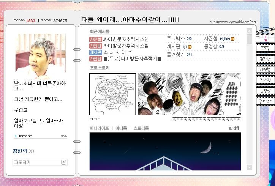Go to the 사진첩 film strip tab
Image resolution: width=275 pixels, height=186 pixels.
point(266,69)
